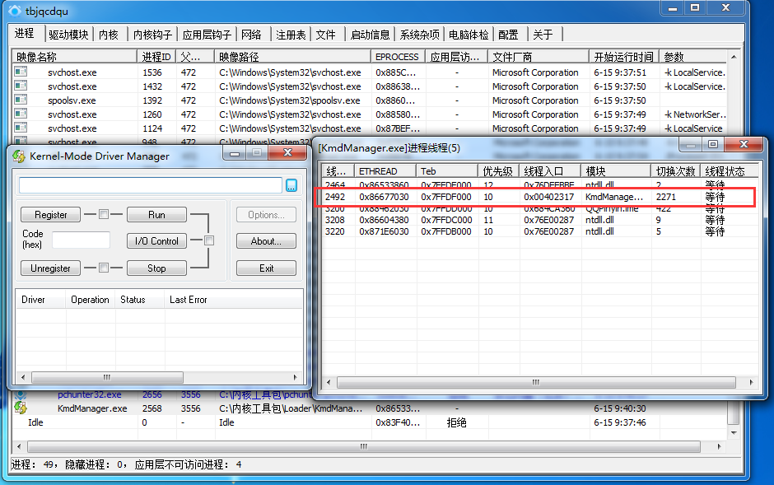Click the KmdManager.exe process icon in the list
The width and height of the screenshot is (774, 485).
(x=21, y=408)
